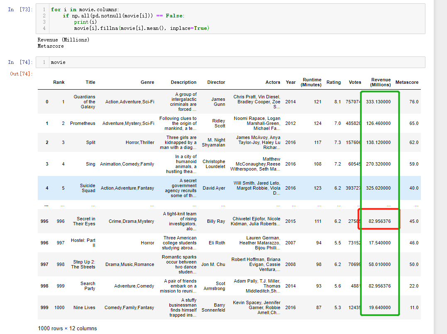Select title cell 'Split'

coord(90,142)
